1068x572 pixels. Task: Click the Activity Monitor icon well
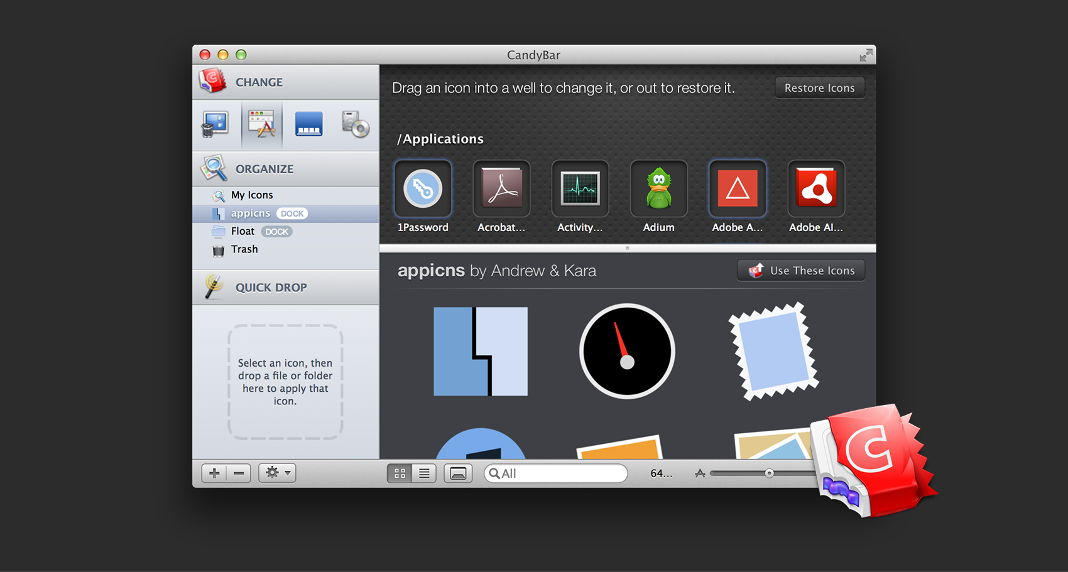click(x=580, y=188)
